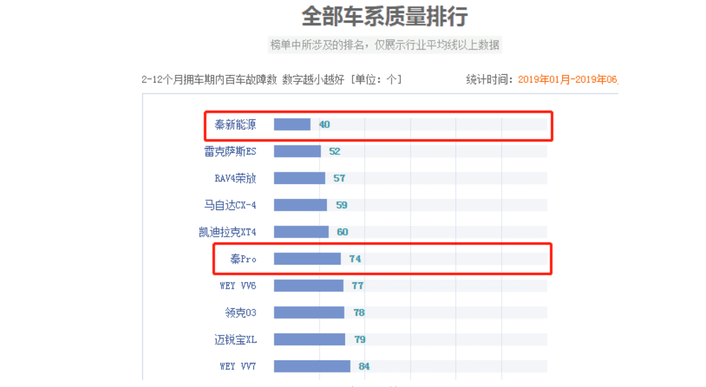This screenshot has height=387, width=706.
Task: Open the 迈锐宝XL car link
Action: click(x=235, y=339)
